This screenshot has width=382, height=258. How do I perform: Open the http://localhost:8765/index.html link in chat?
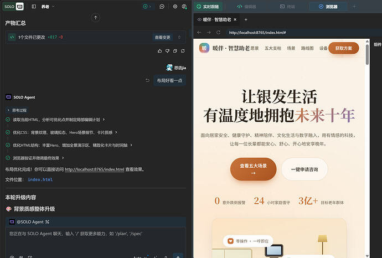94,169
